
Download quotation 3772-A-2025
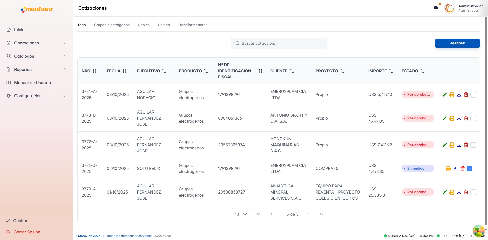click(x=459, y=145)
